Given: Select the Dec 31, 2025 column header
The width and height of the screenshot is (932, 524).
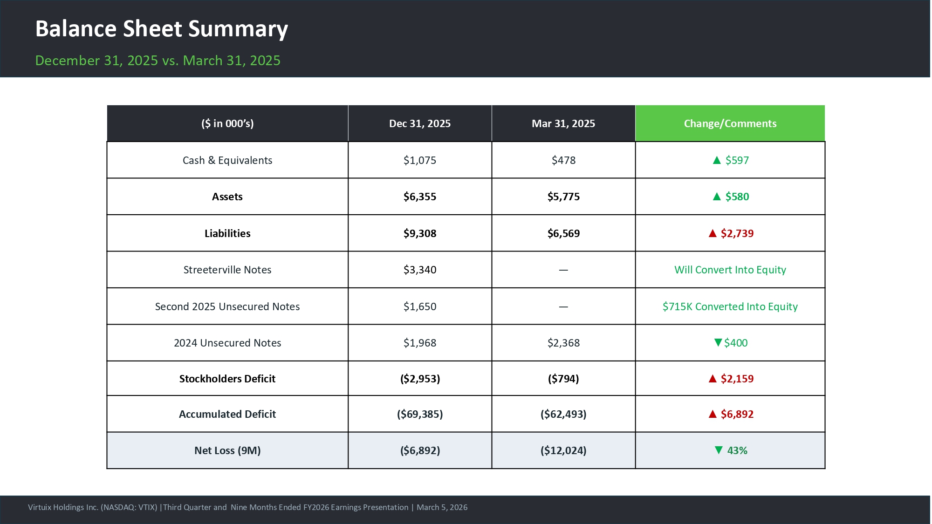Looking at the screenshot, I should 419,123.
